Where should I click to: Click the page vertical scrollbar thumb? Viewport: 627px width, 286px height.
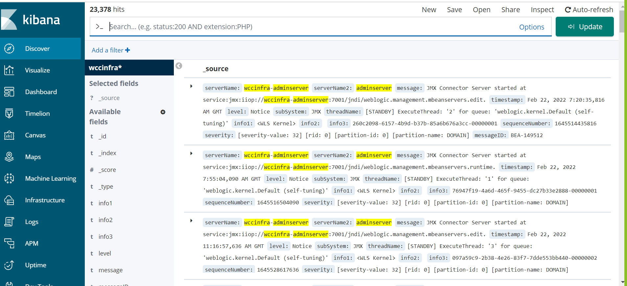point(622,21)
